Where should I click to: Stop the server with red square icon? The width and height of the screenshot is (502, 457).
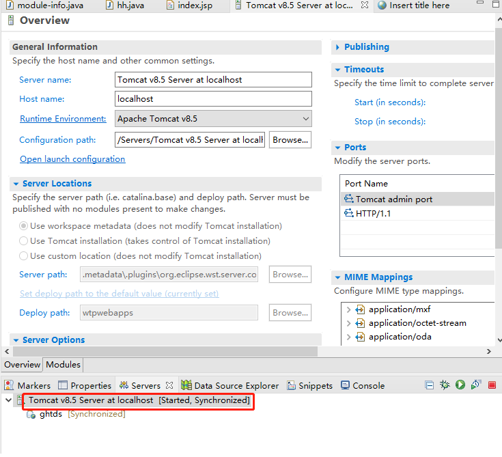[492, 385]
